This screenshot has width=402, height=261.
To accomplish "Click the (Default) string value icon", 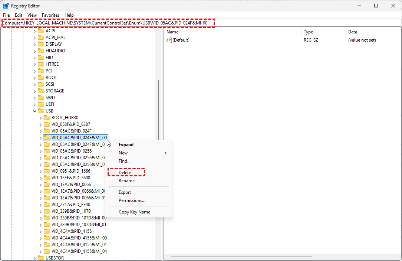I will point(169,40).
